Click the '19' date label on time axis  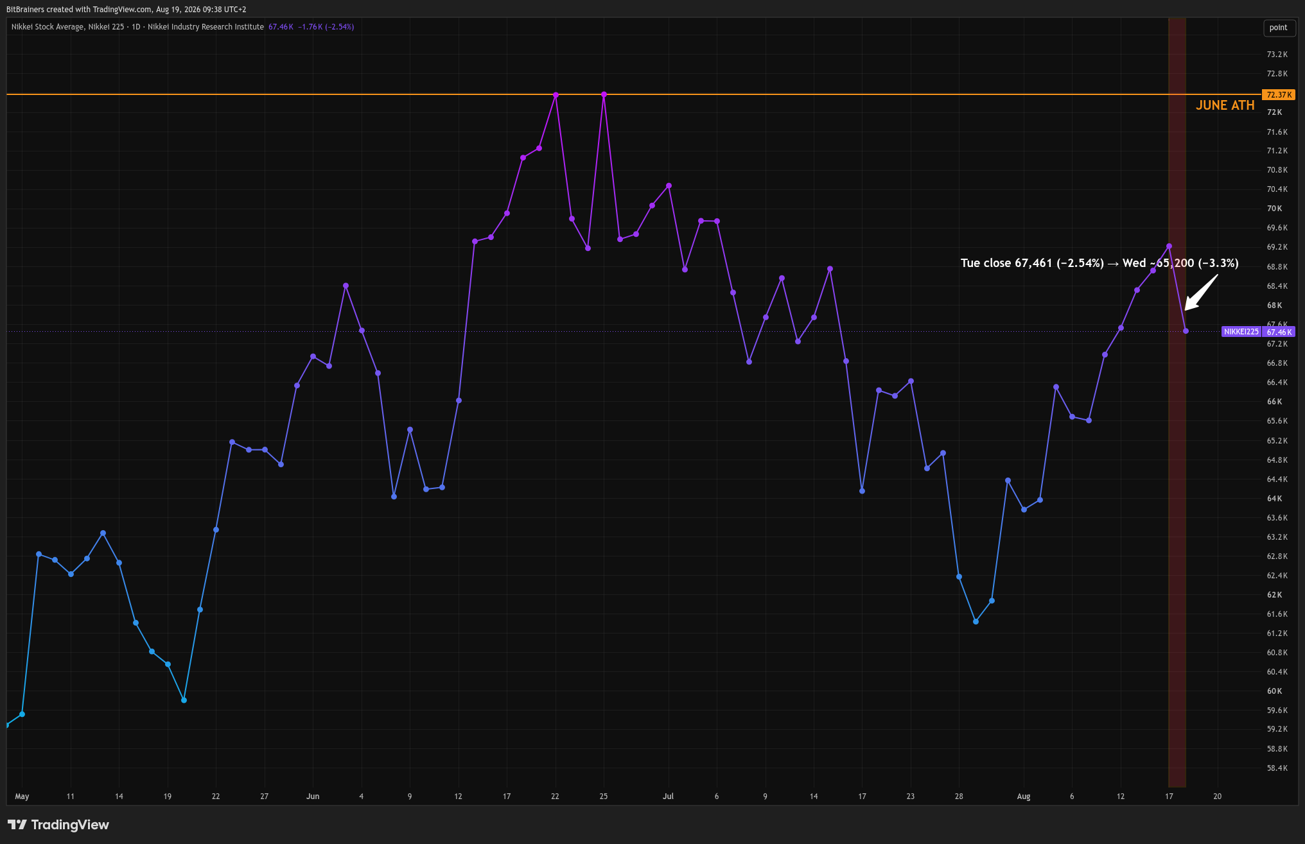(168, 797)
